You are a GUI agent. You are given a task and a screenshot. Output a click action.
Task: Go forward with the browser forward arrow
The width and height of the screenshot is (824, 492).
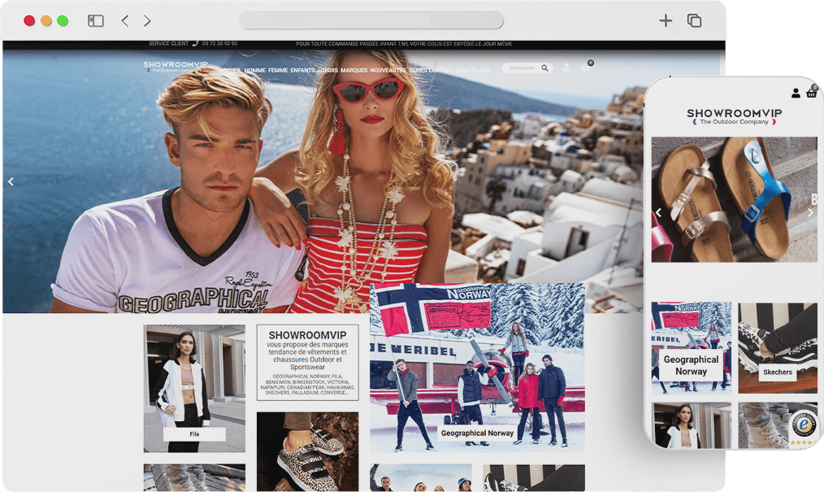click(x=147, y=20)
